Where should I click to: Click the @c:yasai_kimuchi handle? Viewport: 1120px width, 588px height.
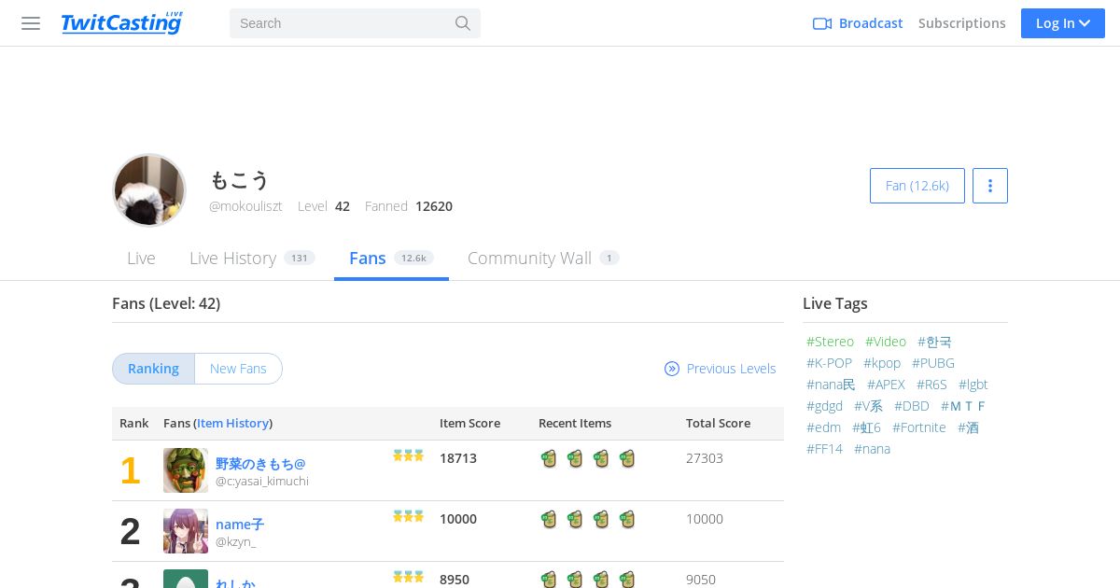tap(262, 482)
